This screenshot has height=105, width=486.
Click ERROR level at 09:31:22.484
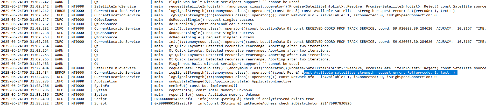(x=60, y=73)
